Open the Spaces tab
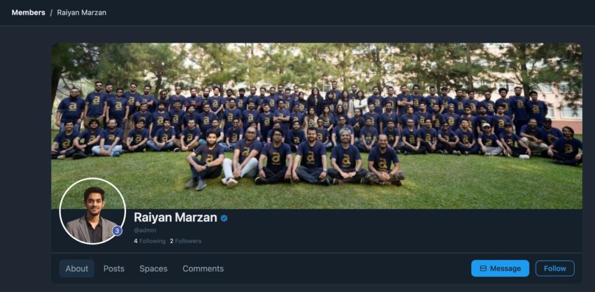The height and width of the screenshot is (292, 595). 153,269
